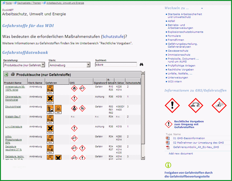Click green info icon above Freigaben
Screen dimensions: 232x181
click(168, 165)
